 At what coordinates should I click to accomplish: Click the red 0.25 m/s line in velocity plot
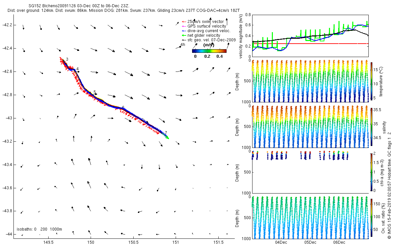click(x=310, y=43)
